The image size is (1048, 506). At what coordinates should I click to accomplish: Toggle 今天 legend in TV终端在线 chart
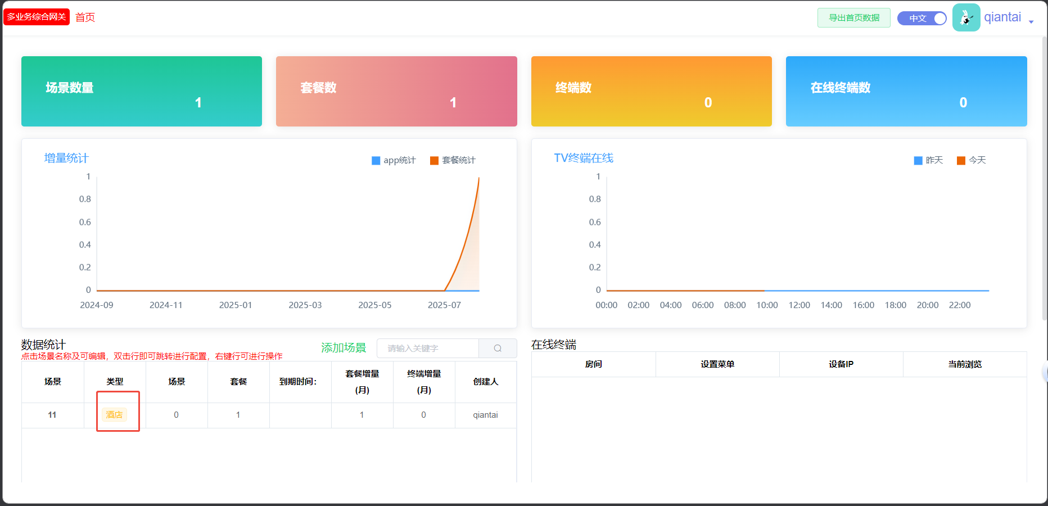coord(971,161)
